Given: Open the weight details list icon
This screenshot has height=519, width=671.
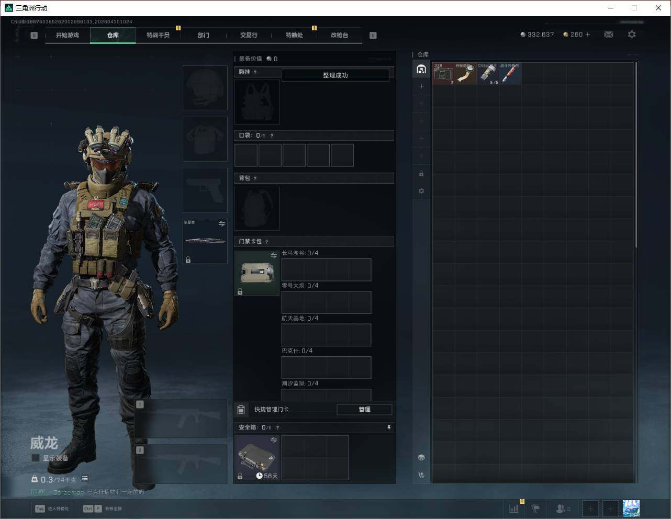Looking at the screenshot, I should pyautogui.click(x=85, y=479).
